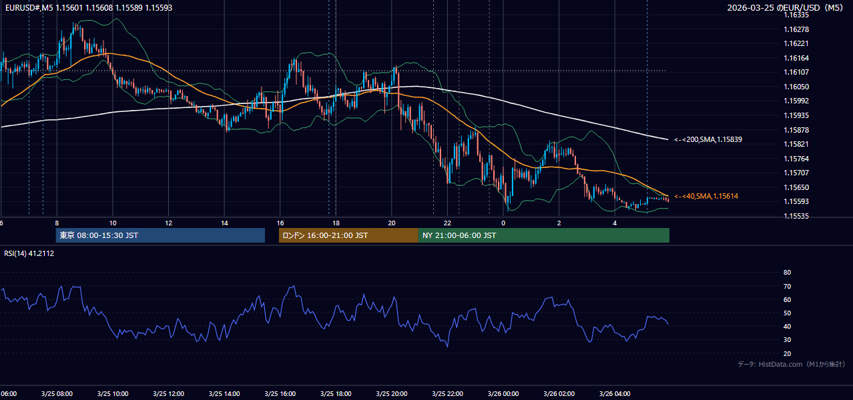The width and height of the screenshot is (853, 400).
Task: Click price axis value 1.15878
Action: coord(796,130)
